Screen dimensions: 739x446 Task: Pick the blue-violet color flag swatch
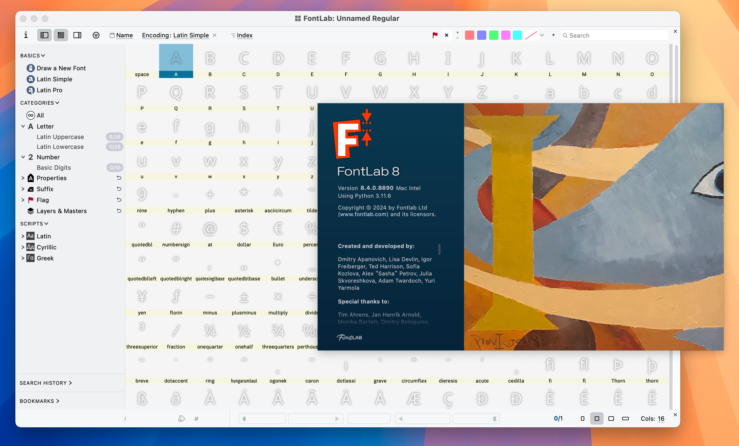[481, 35]
